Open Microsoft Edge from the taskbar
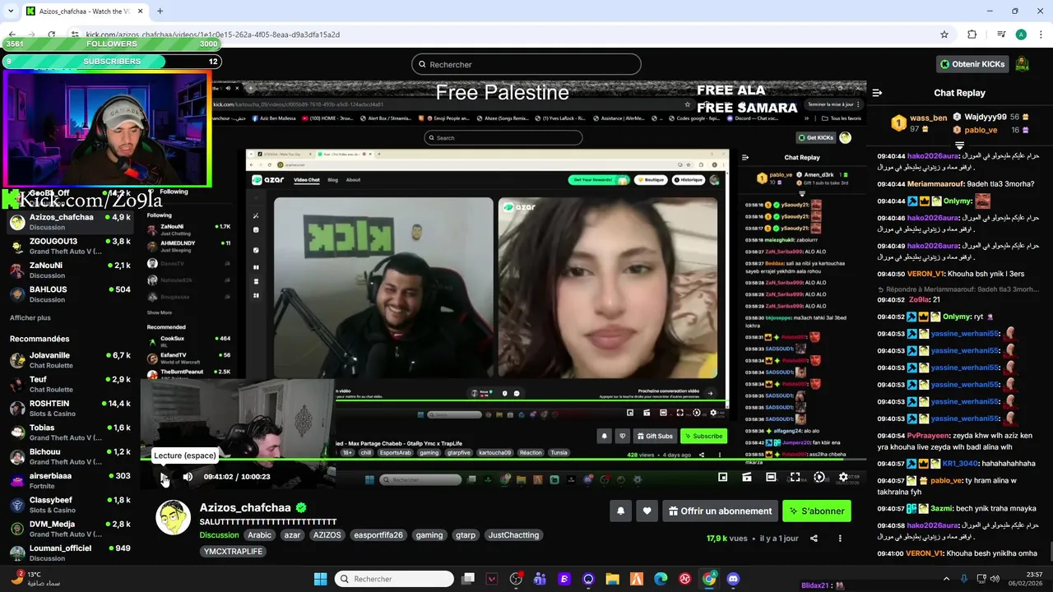The height and width of the screenshot is (592, 1053). tap(661, 579)
